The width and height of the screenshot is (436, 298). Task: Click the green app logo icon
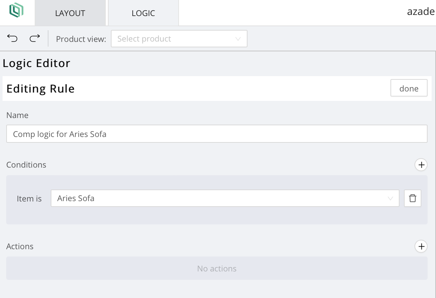click(x=16, y=10)
